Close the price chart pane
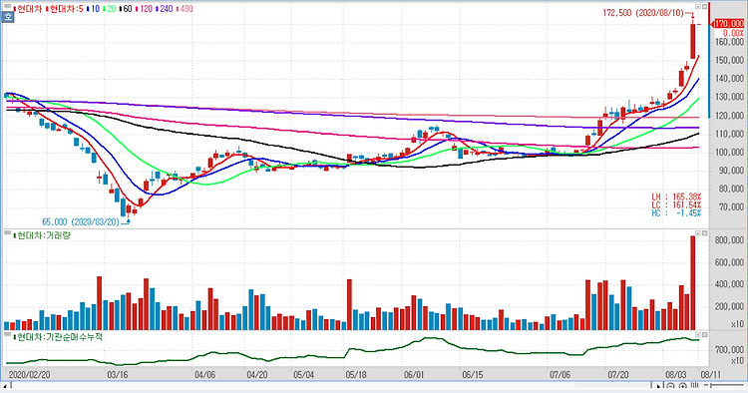 tap(704, 7)
